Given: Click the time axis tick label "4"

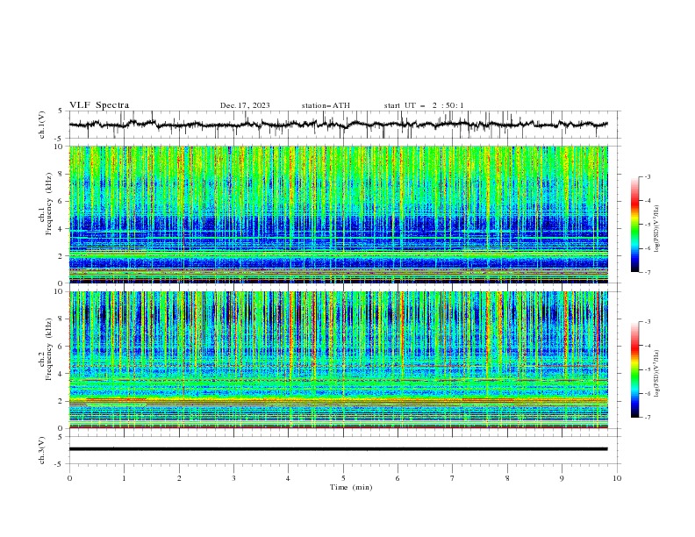Looking at the screenshot, I should [x=288, y=478].
